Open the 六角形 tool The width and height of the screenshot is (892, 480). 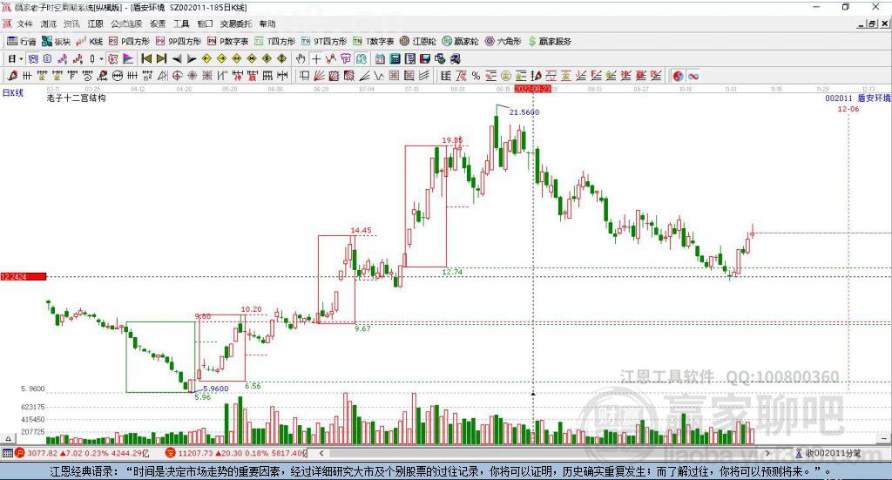click(x=503, y=42)
